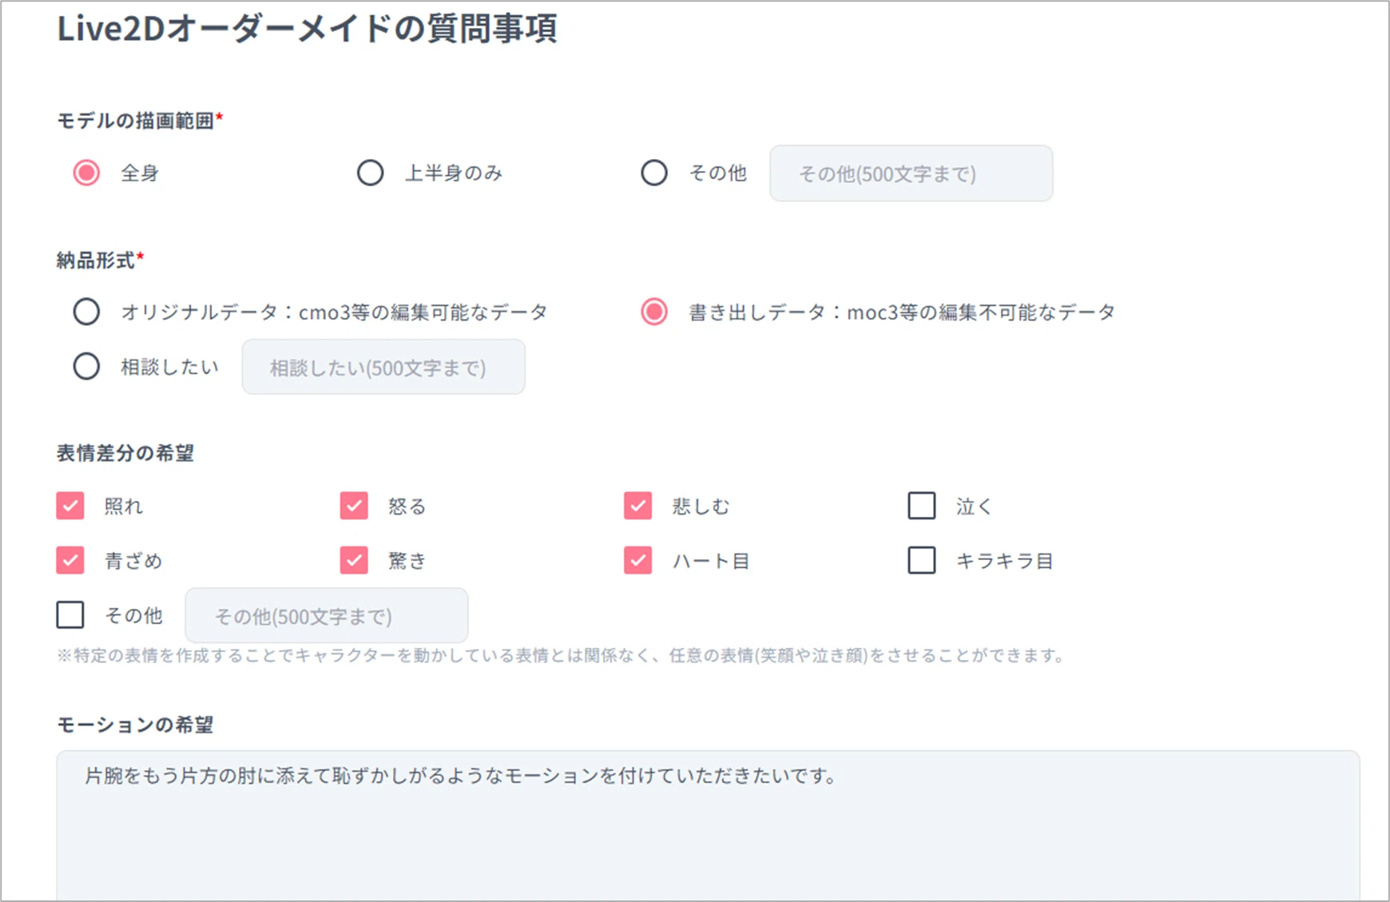The height and width of the screenshot is (902, 1390).
Task: Click the 相談したい(500文字まで) input field
Action: (x=383, y=367)
